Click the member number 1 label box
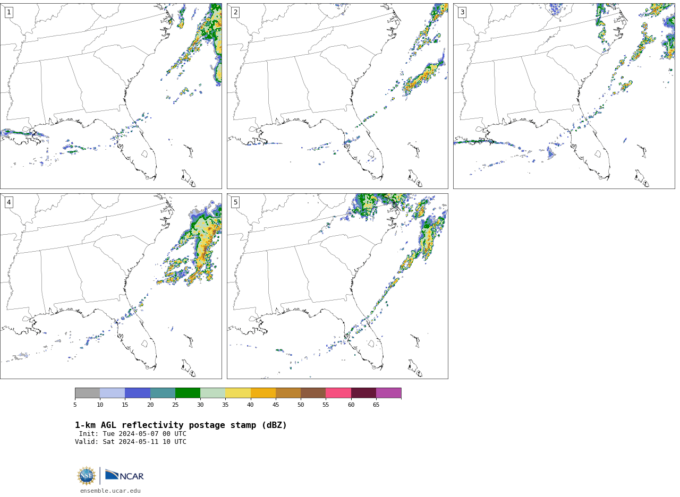Viewport: 680px width, 497px height. (x=8, y=12)
